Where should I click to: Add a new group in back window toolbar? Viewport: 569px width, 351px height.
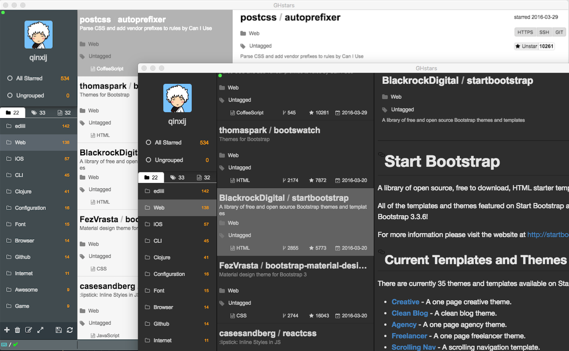coord(7,330)
